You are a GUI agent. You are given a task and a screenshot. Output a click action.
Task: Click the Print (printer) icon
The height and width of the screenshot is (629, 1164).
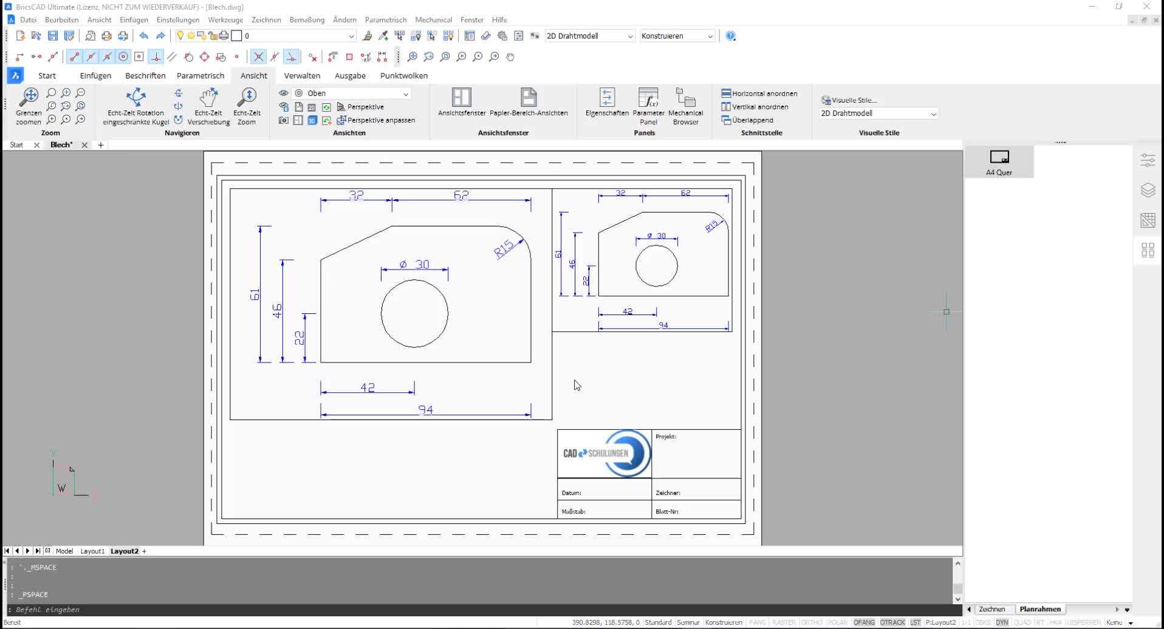click(x=107, y=36)
